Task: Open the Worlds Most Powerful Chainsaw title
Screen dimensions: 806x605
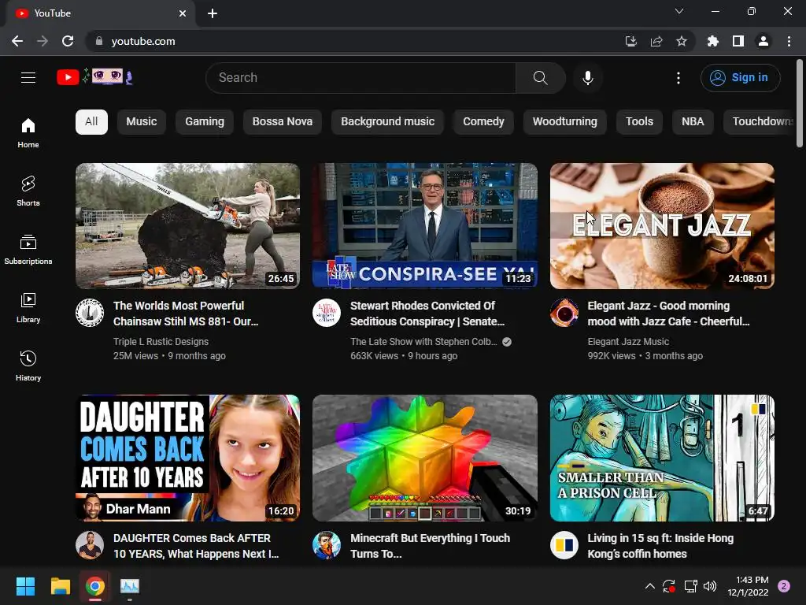Action: click(186, 314)
